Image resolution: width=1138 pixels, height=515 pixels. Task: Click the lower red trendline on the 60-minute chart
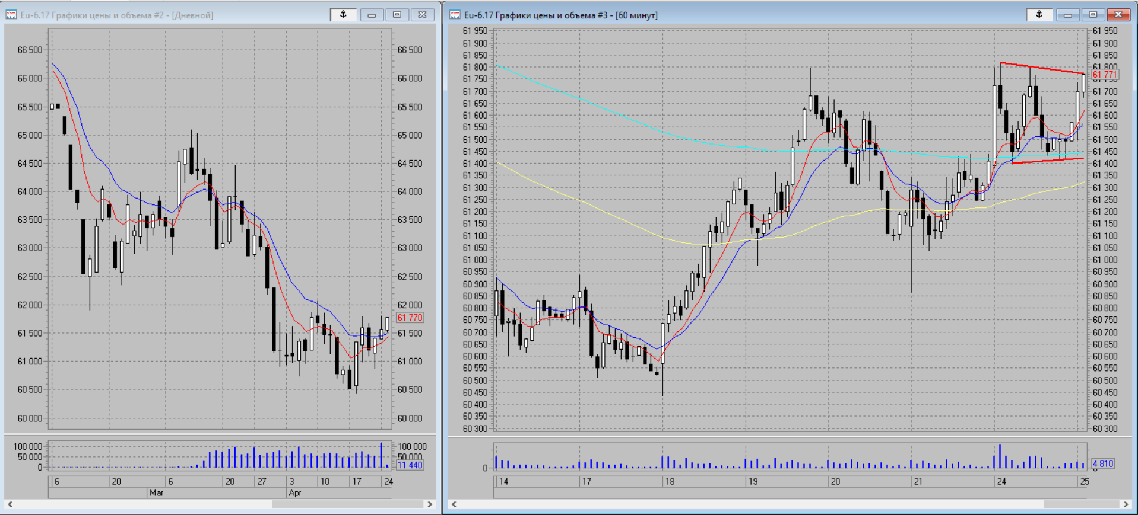pyautogui.click(x=1048, y=160)
